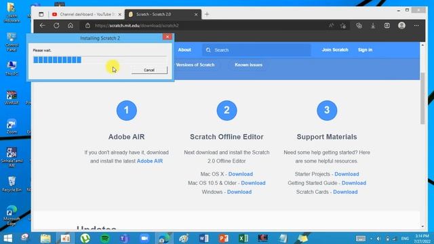This screenshot has height=244, width=434.
Task: Click the installation progress bar
Action: (100, 60)
